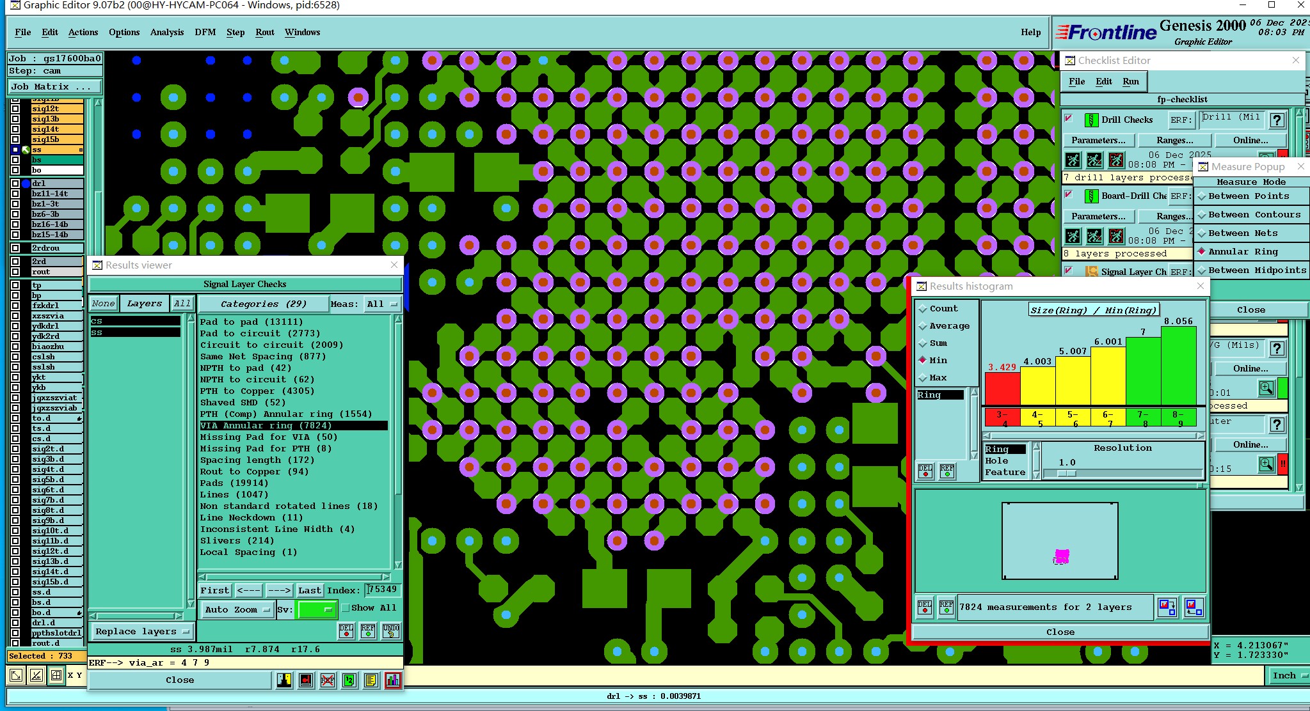The width and height of the screenshot is (1310, 711).
Task: Click the question mark beside Drill Checks
Action: (1277, 120)
